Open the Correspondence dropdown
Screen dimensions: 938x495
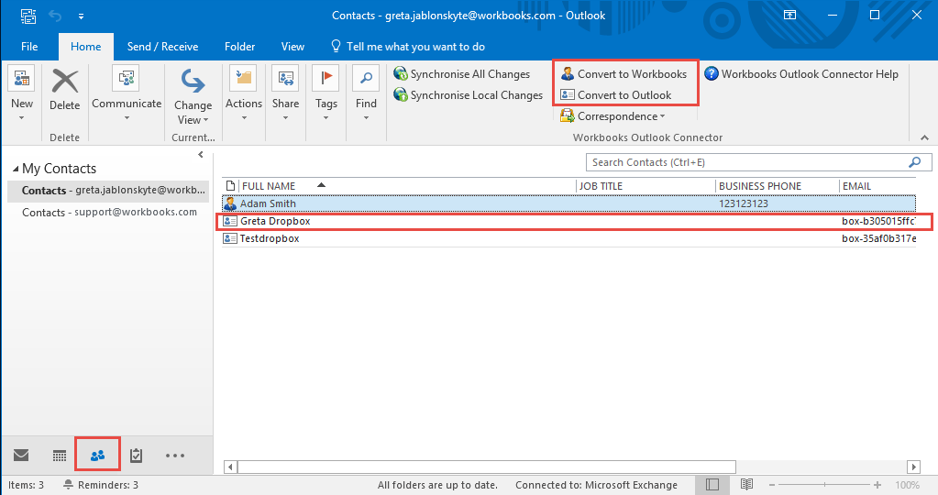coord(613,116)
